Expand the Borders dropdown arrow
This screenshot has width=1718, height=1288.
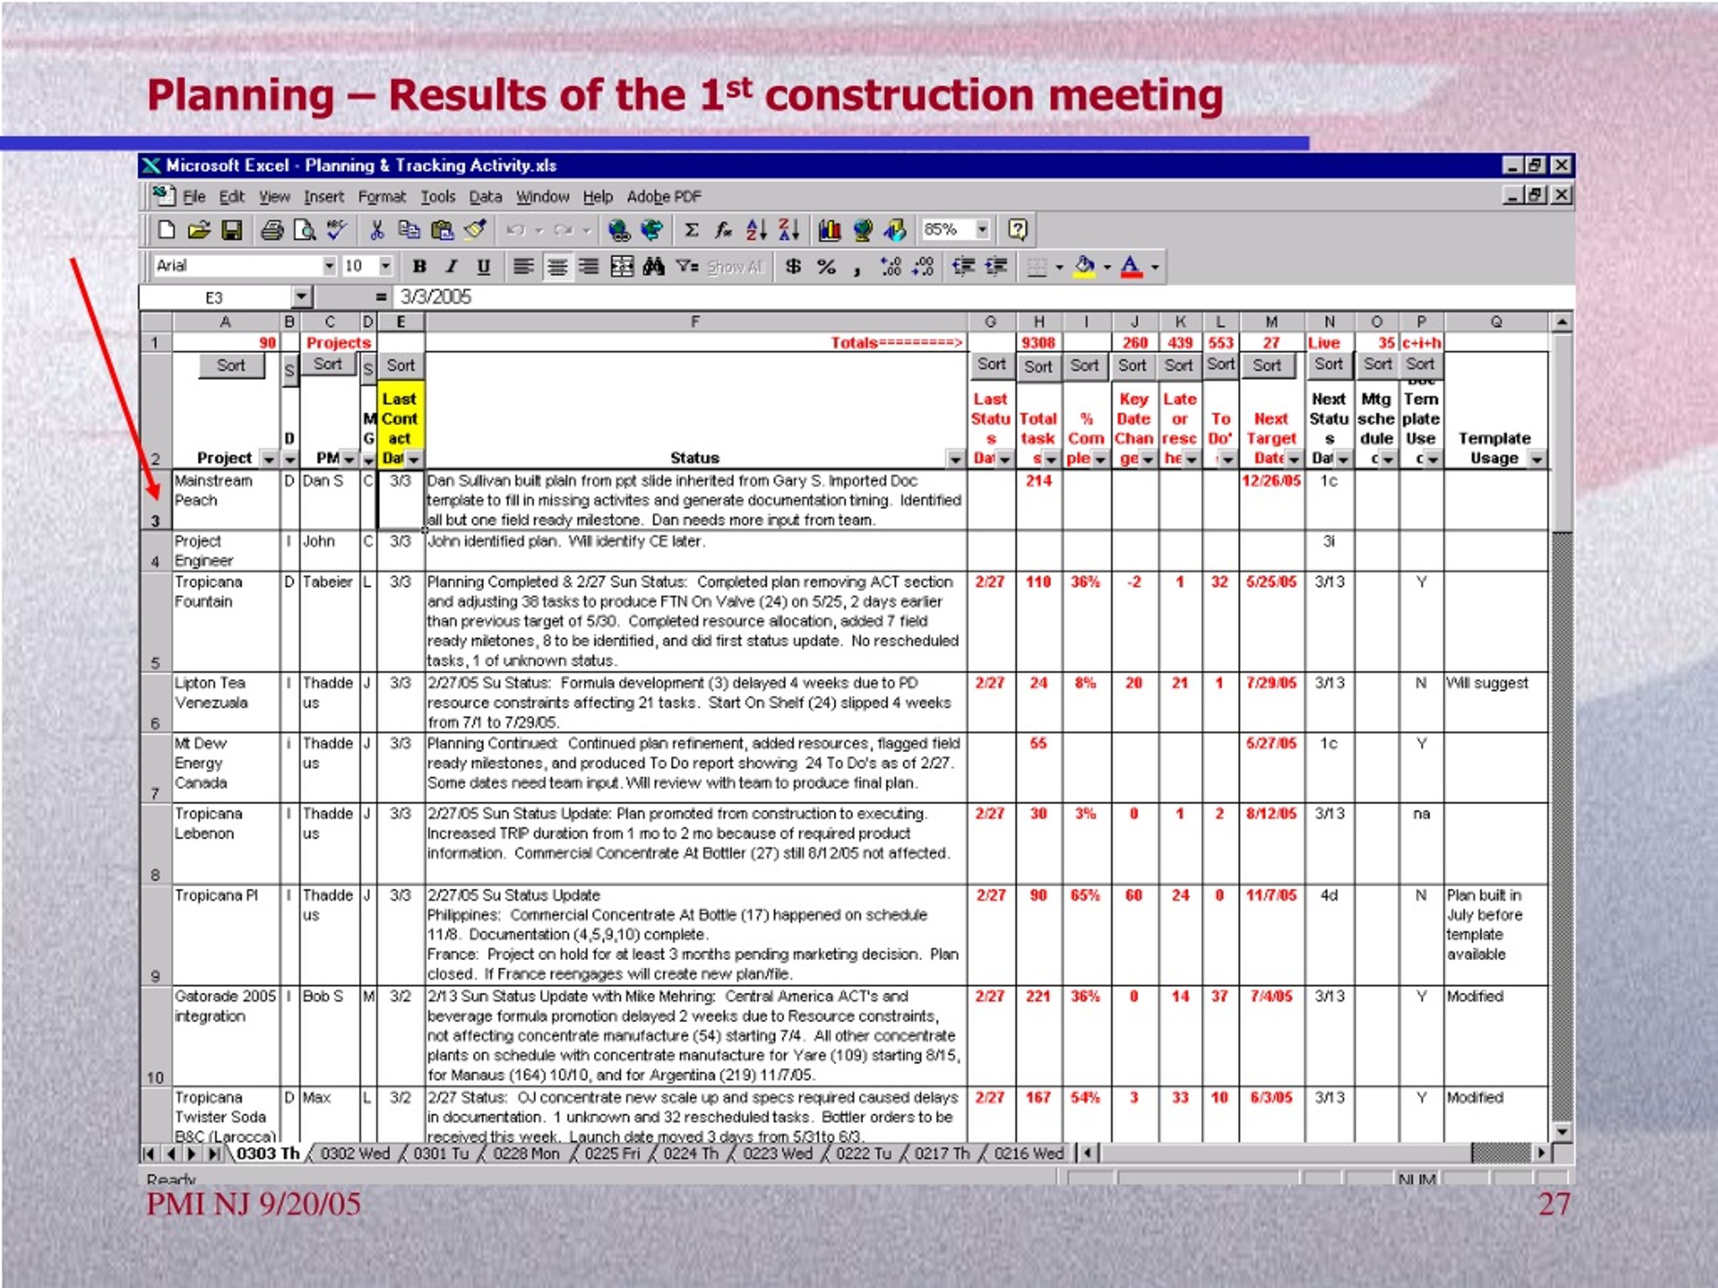1060,267
